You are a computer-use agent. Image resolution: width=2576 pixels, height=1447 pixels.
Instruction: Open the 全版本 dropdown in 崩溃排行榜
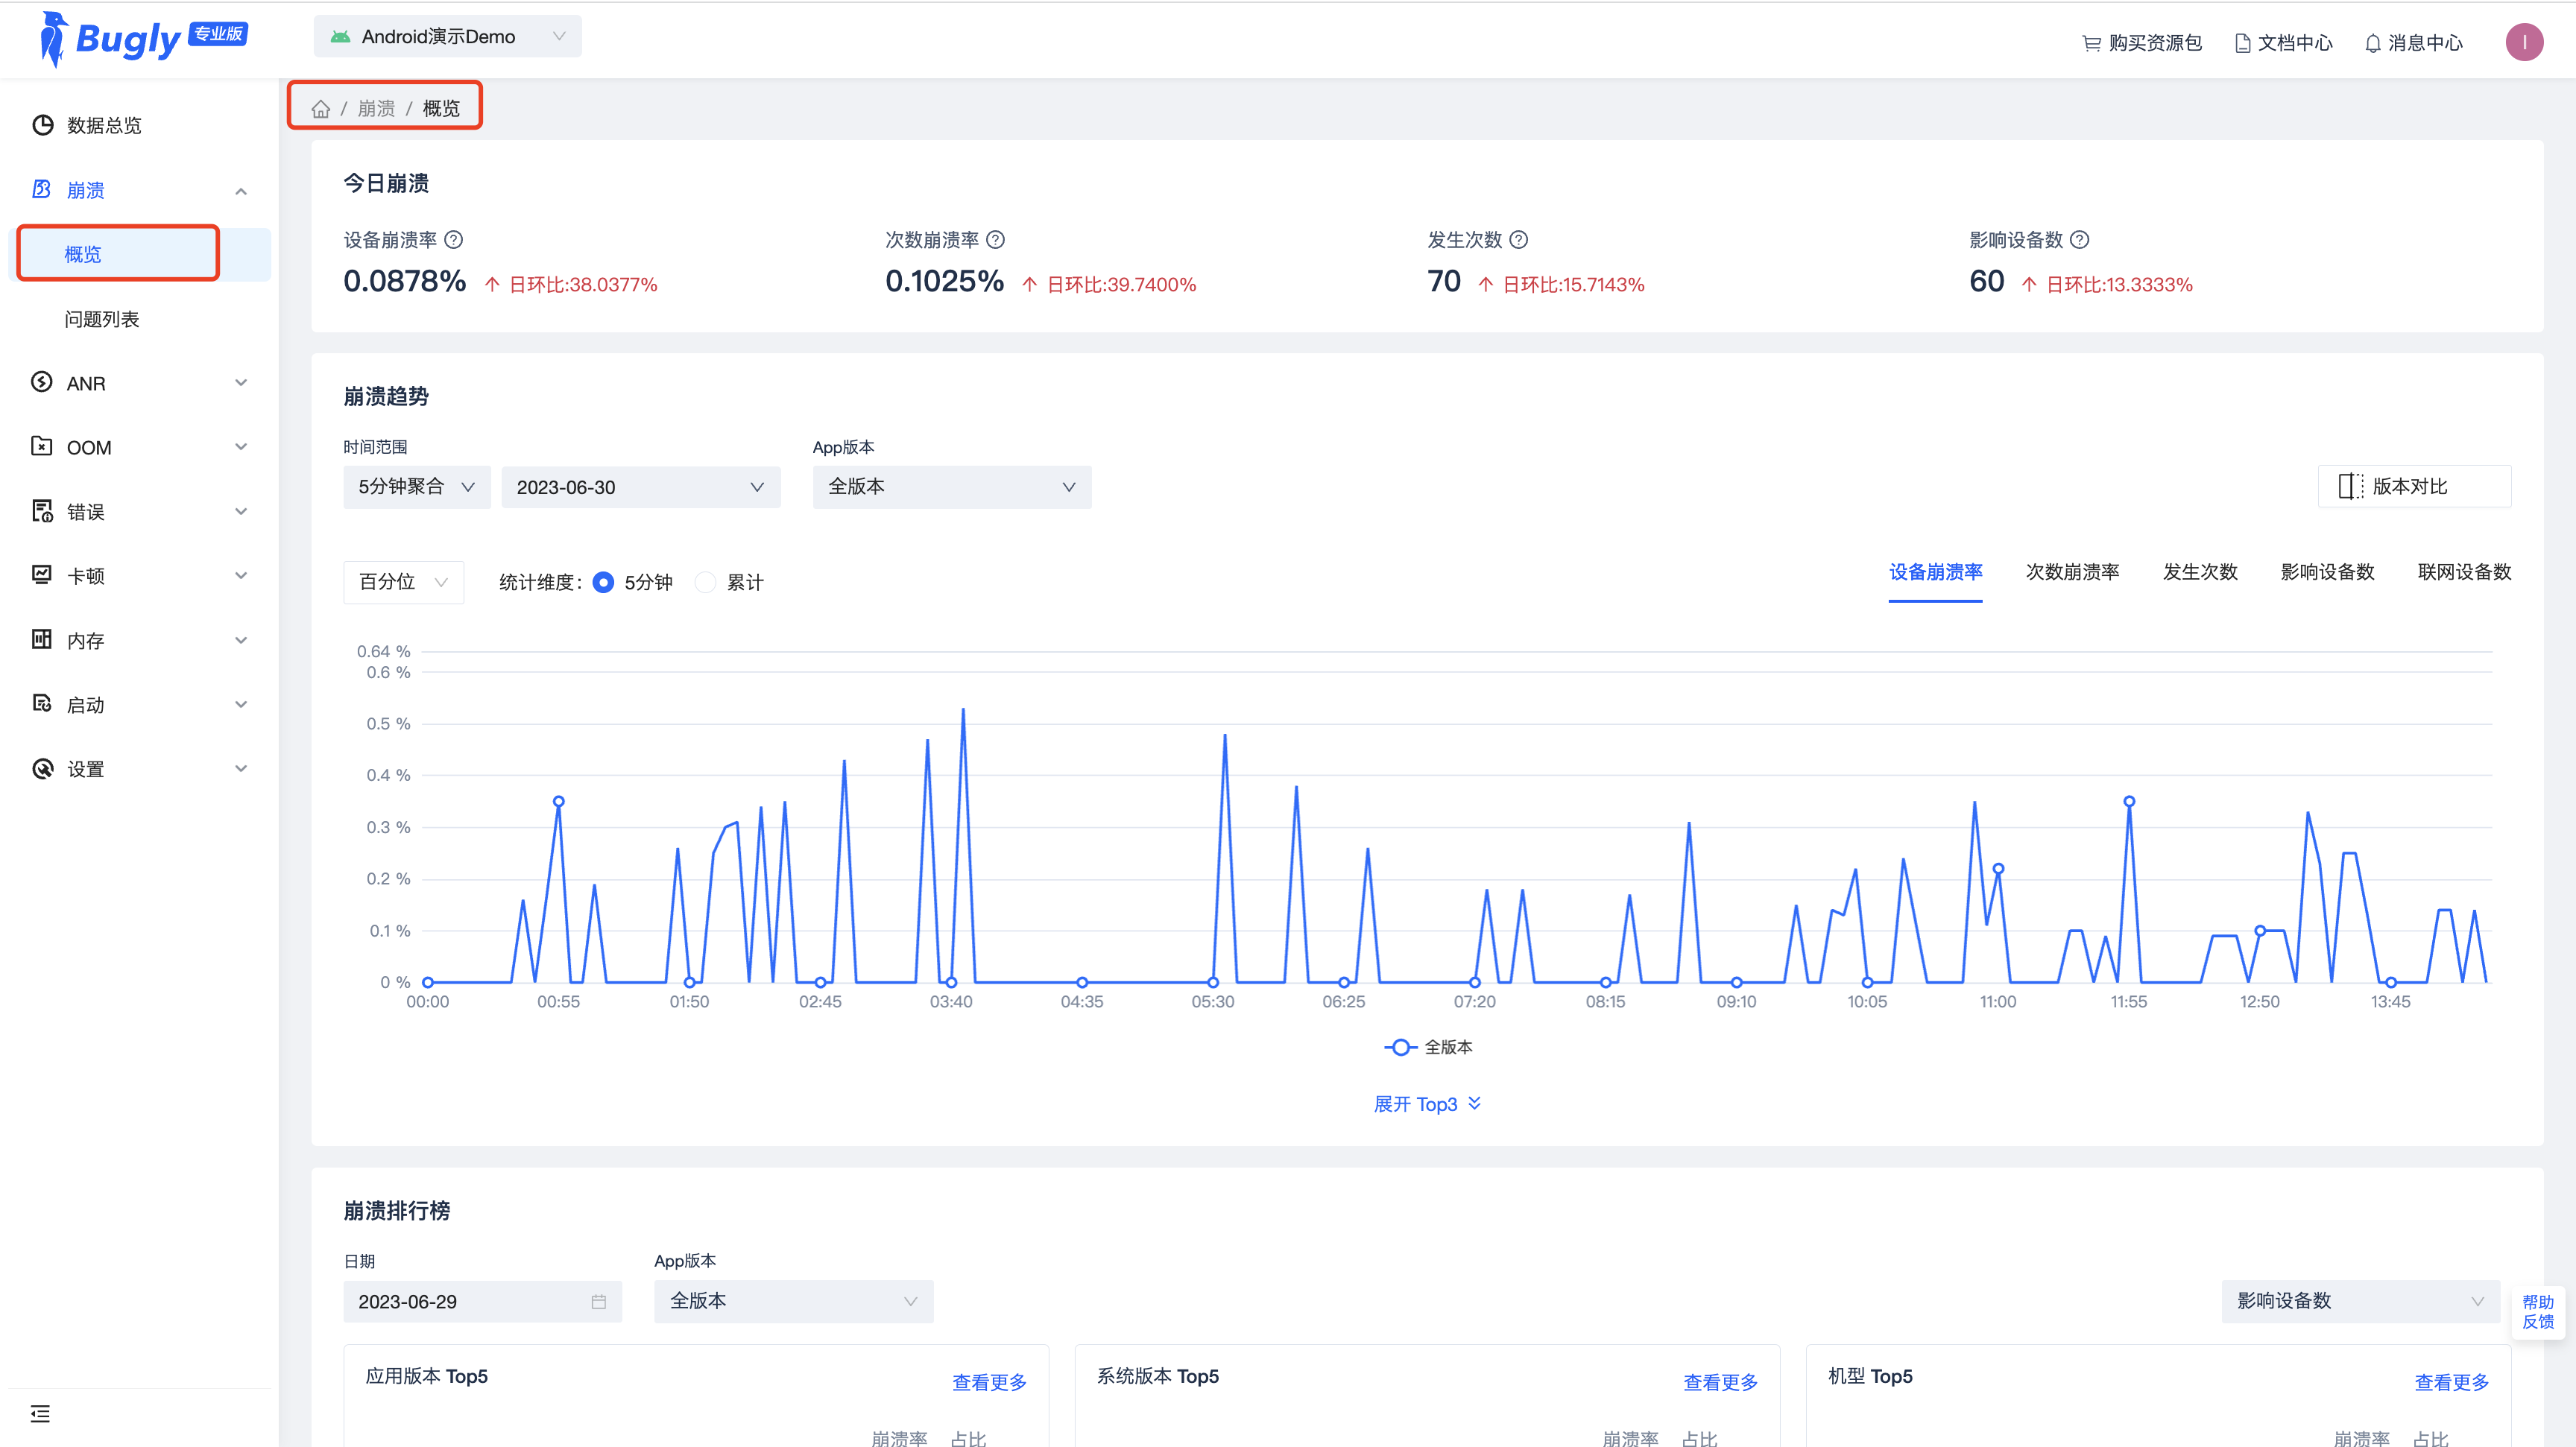793,1301
